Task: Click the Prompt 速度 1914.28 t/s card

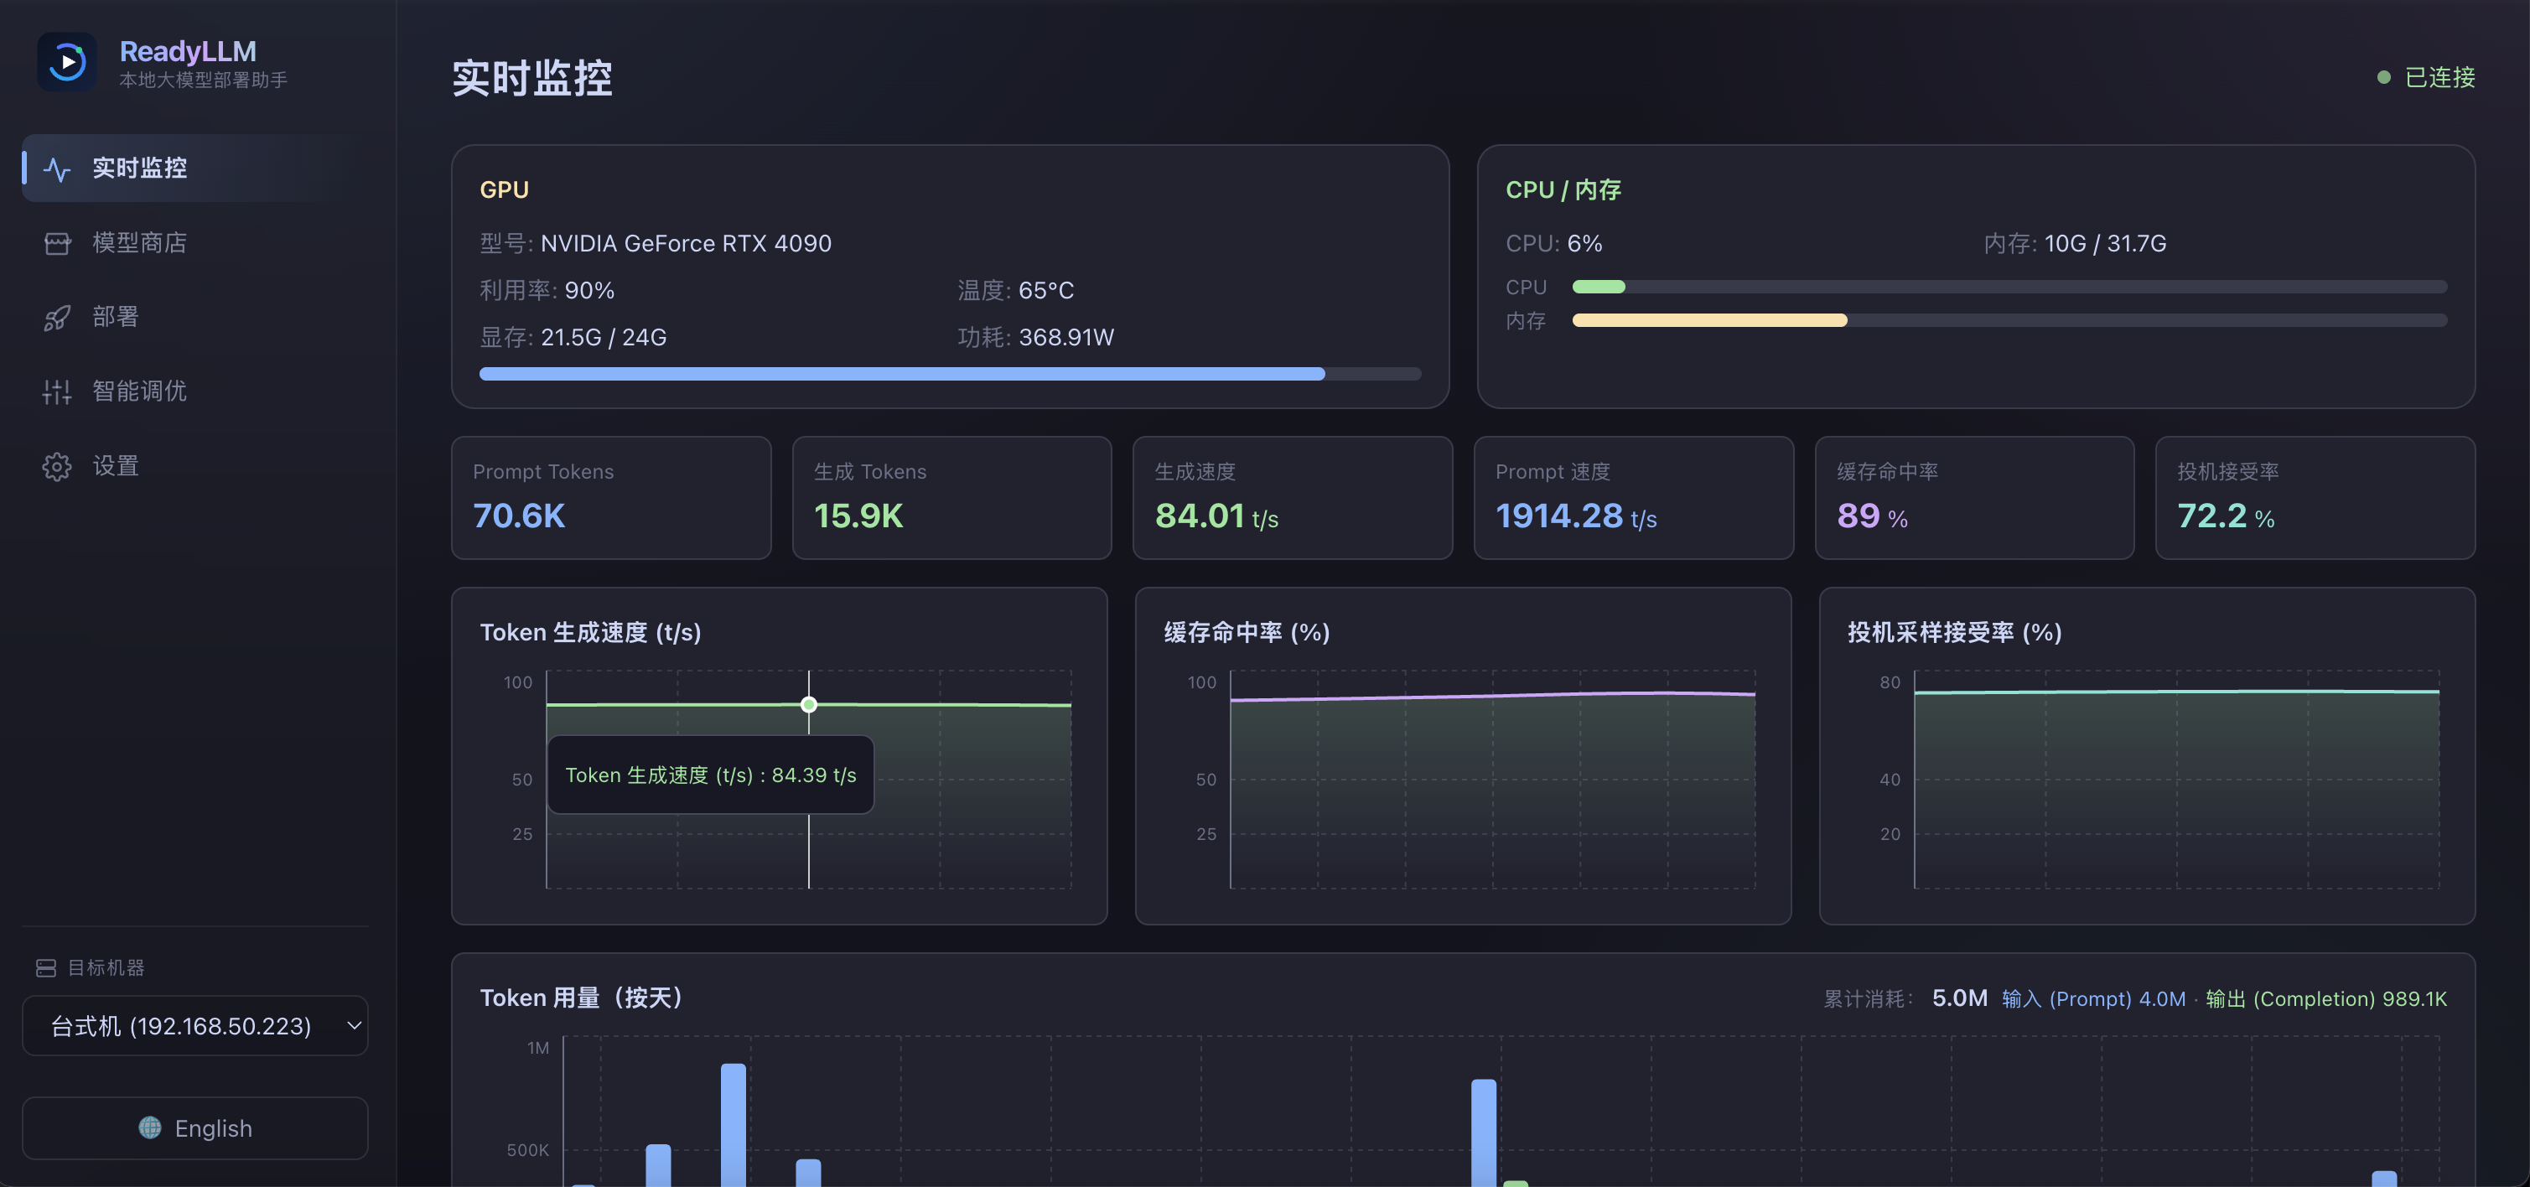Action: (1633, 498)
